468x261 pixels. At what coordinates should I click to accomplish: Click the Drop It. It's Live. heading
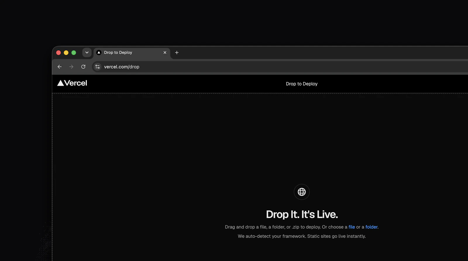[x=302, y=214]
